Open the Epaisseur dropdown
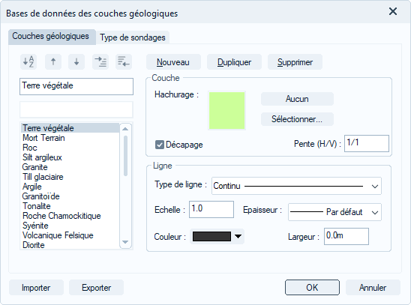Viewport: 411px width, 305px height. (x=334, y=212)
